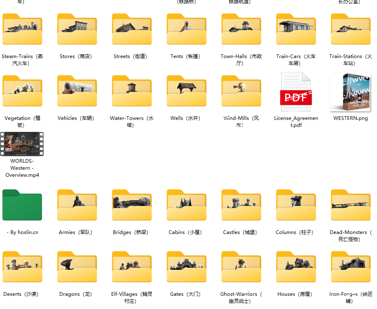Click the Wells folder name label
The image size is (377, 309).
click(x=185, y=118)
